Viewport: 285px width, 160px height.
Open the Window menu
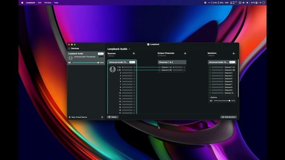pos(48,3)
